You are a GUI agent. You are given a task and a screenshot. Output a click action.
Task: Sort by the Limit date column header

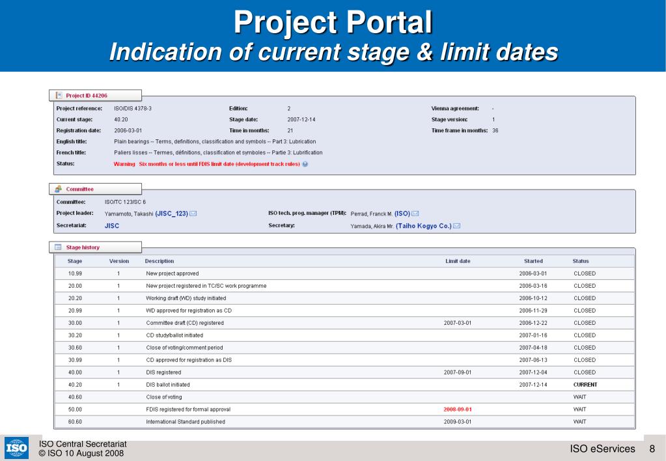tap(457, 261)
